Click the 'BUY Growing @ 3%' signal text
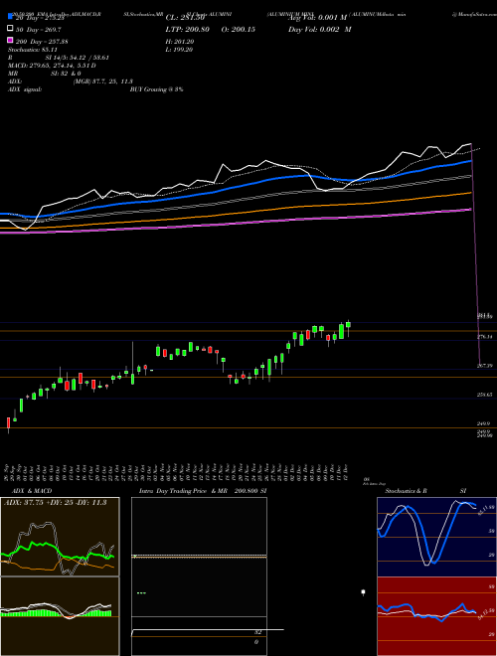Screen dimensions: 497x656 pyautogui.click(x=156, y=89)
